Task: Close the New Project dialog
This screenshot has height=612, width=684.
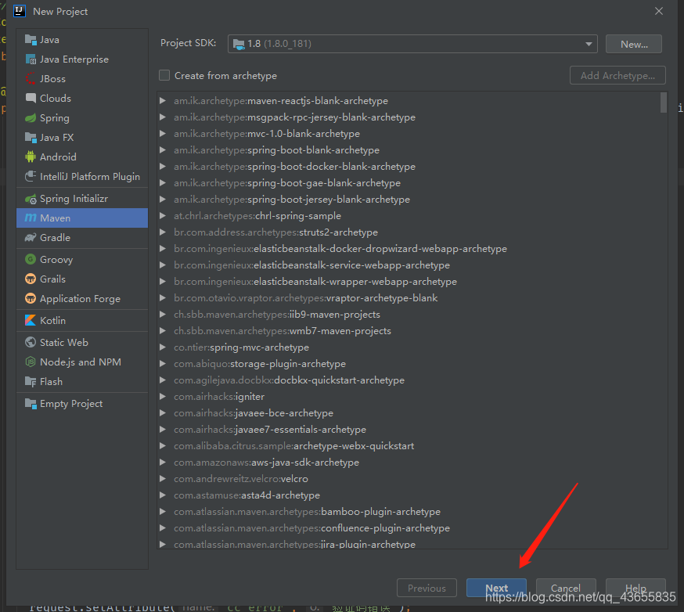Action: point(659,11)
